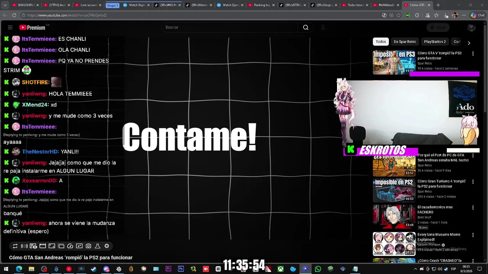Go to YouTube Premium home logo
This screenshot has width=488, height=274.
[32, 27]
